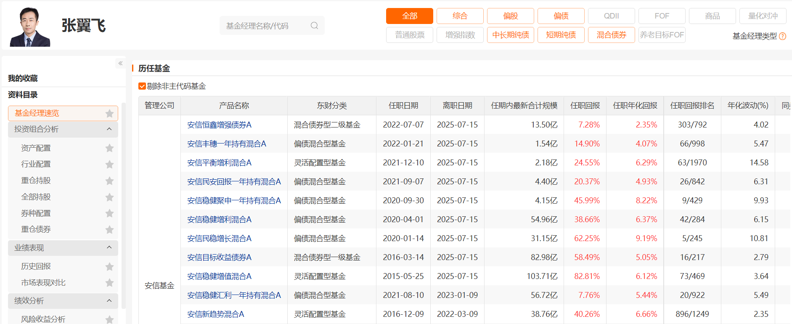Star the 市场表现对比 item
Image resolution: width=792 pixels, height=324 pixels.
[109, 283]
